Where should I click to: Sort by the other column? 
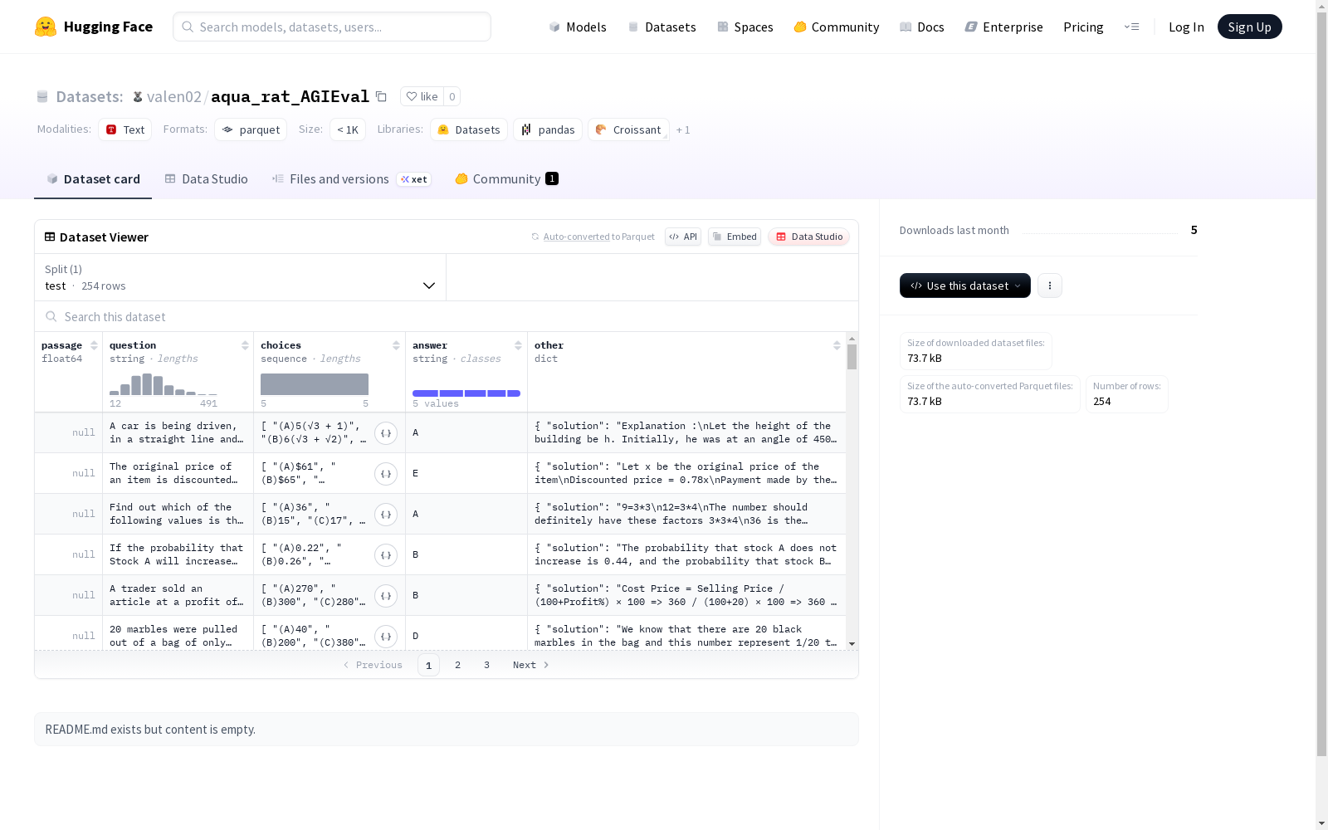click(837, 345)
